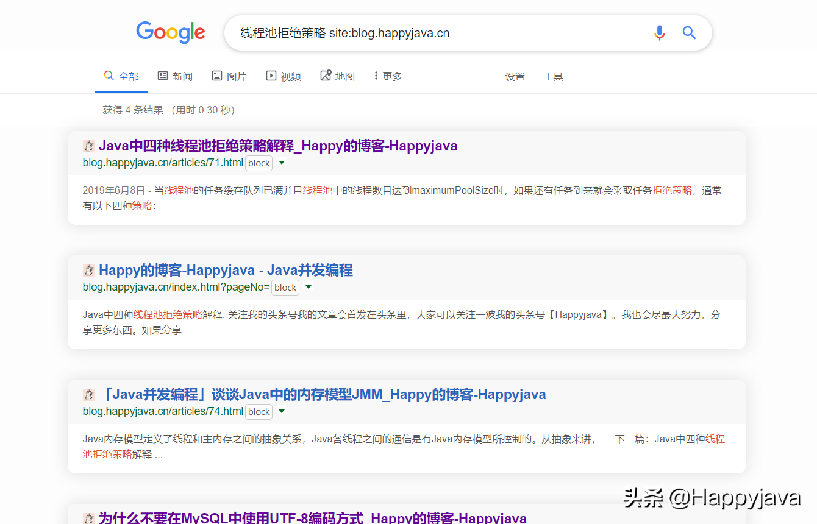Viewport: 817px width, 524px height.
Task: Open result '谈谈Java中的内存模型JMM'
Action: coord(322,395)
